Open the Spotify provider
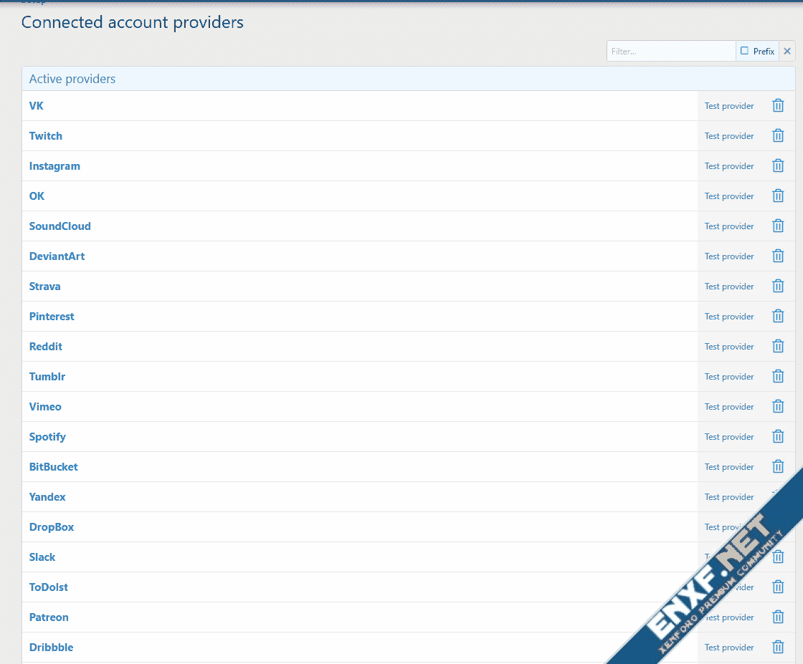The width and height of the screenshot is (803, 664). pos(47,437)
